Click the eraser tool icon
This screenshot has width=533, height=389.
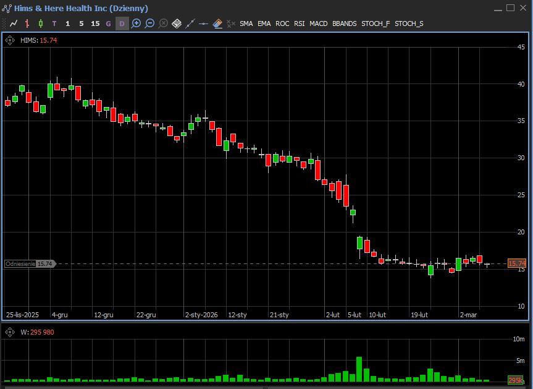click(x=217, y=24)
